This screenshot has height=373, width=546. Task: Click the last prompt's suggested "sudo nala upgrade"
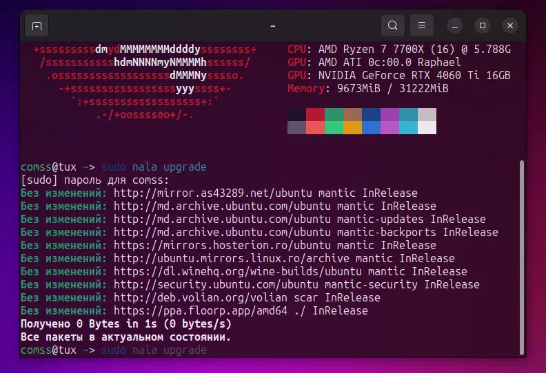coord(154,350)
